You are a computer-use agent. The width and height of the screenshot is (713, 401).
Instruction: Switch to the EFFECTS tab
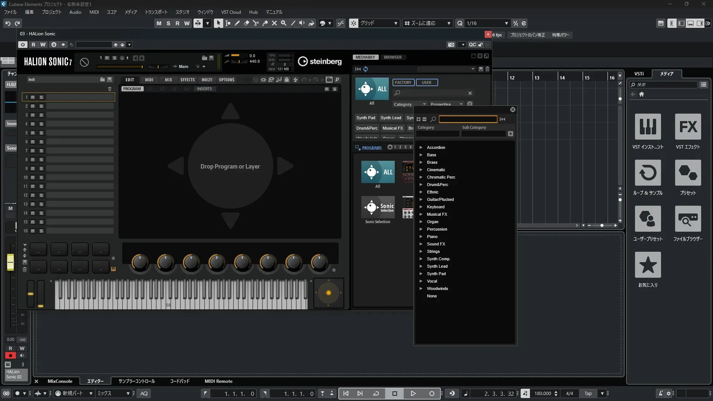click(x=188, y=80)
